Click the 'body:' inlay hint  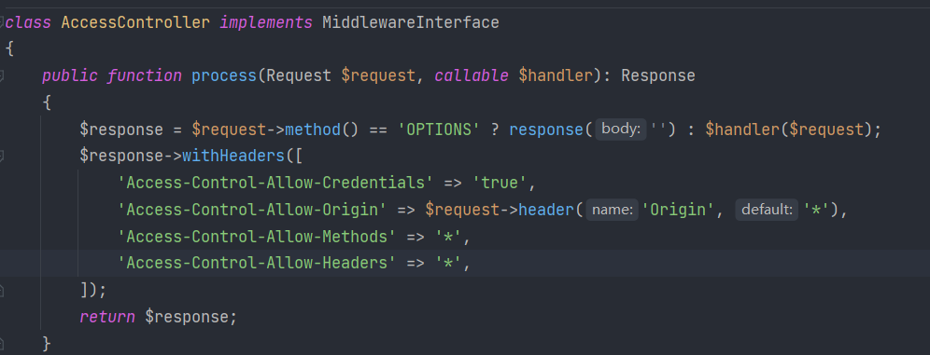point(620,130)
